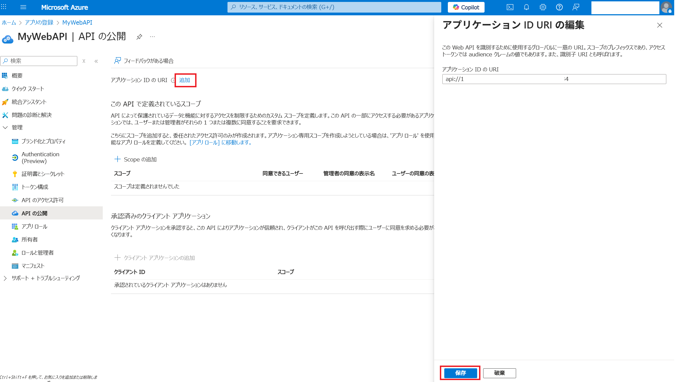Click the アプリケーション ID の URI input field
This screenshot has height=382, width=675.
coord(554,79)
